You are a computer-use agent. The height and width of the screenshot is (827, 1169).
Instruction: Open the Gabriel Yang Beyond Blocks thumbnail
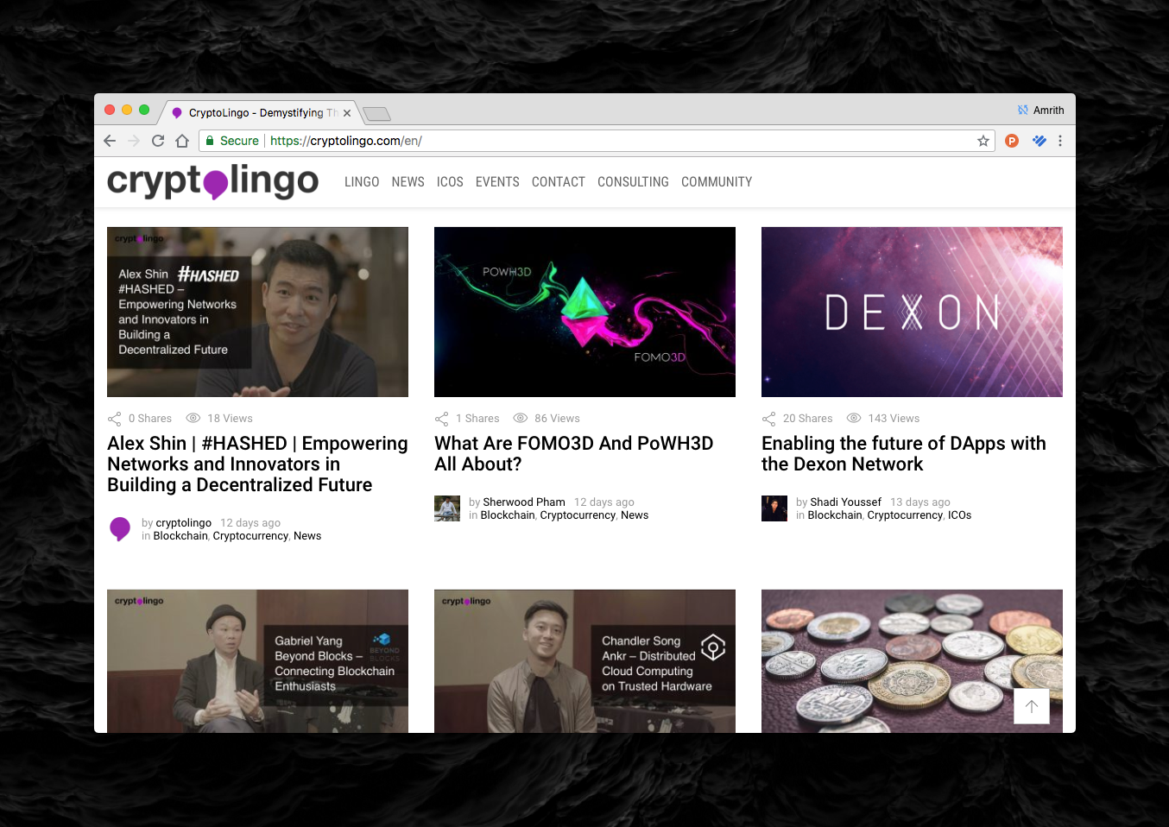(x=257, y=661)
